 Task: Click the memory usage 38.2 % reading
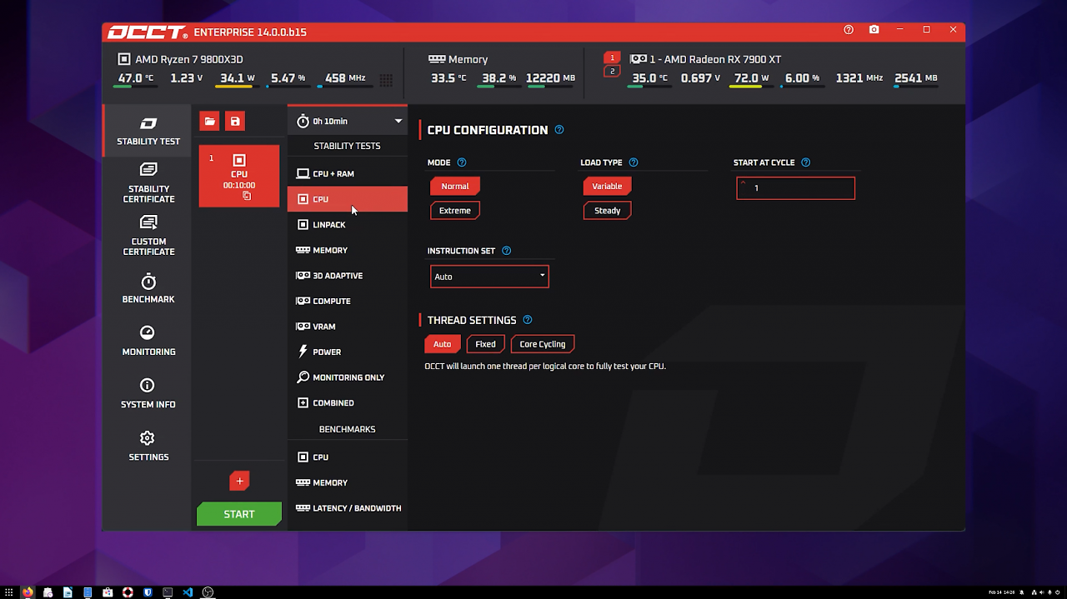point(498,78)
